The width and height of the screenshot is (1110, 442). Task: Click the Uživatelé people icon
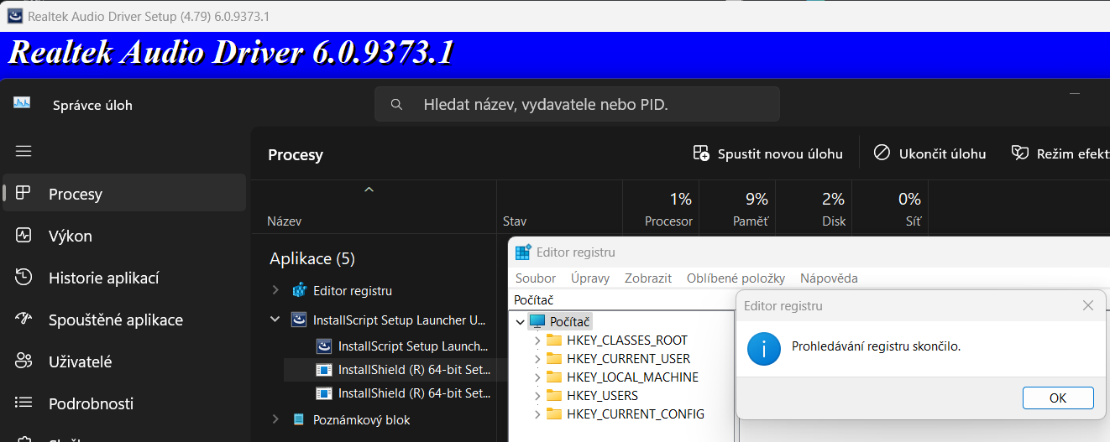click(x=24, y=361)
